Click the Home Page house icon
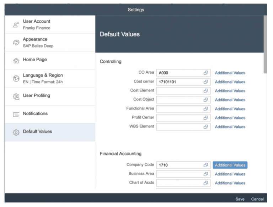 tap(16, 60)
